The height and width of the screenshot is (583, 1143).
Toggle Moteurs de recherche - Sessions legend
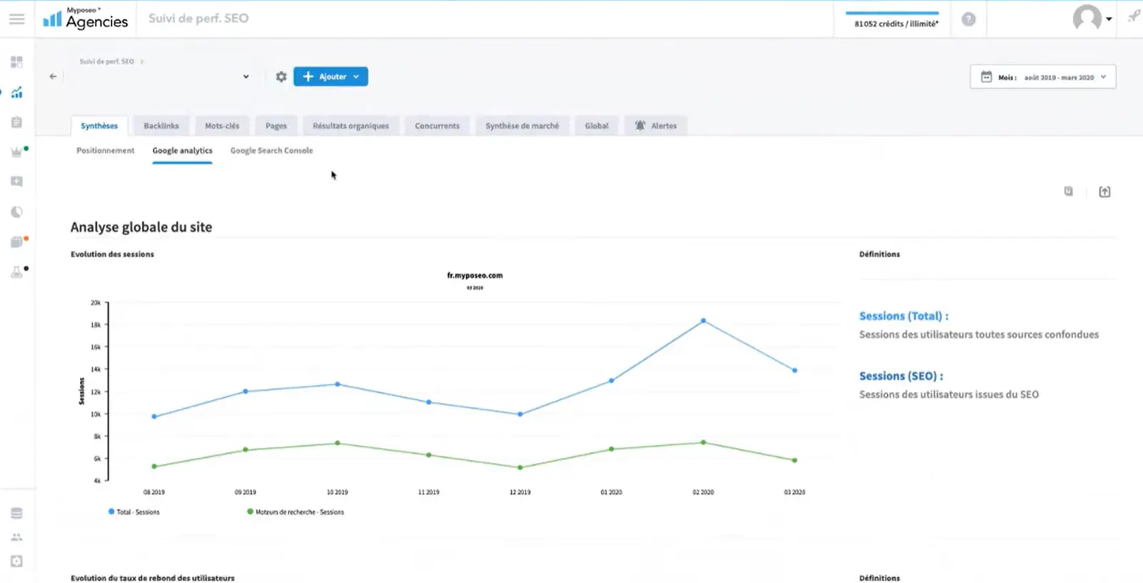click(x=295, y=512)
